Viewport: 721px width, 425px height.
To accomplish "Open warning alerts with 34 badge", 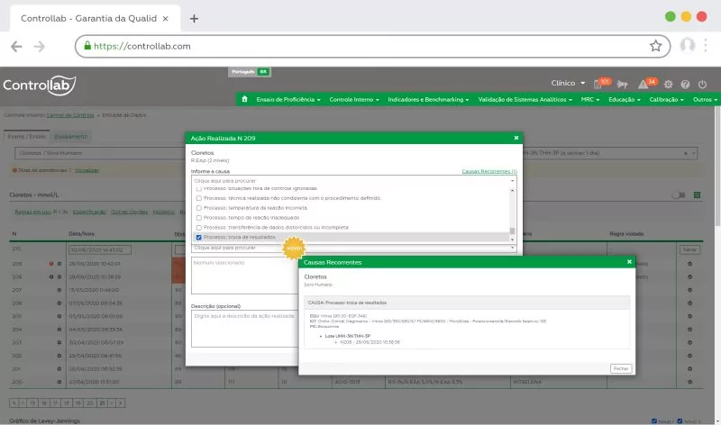I will [x=647, y=83].
